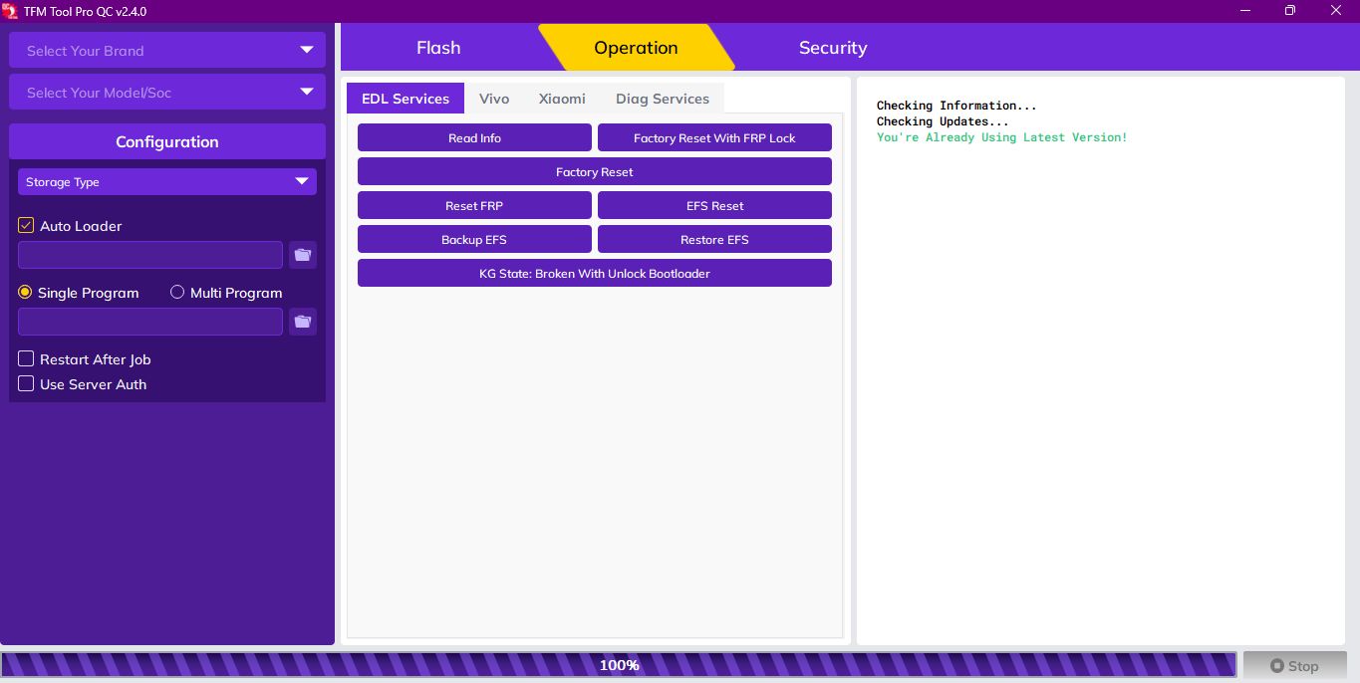Screen dimensions: 1360x683
Task: Enable Use Server Auth checkbox
Action: click(27, 384)
